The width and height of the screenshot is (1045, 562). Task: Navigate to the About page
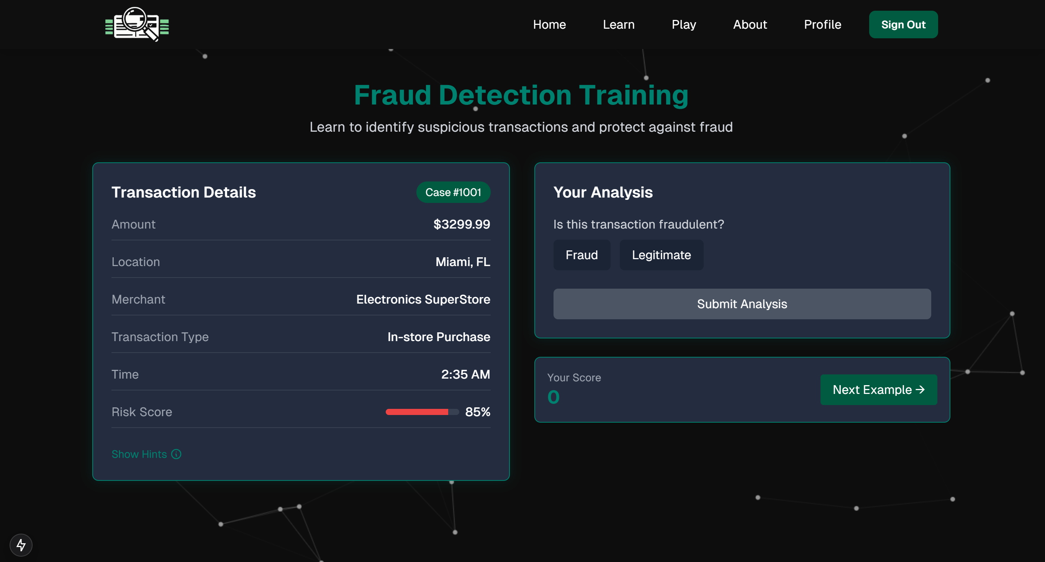(750, 25)
